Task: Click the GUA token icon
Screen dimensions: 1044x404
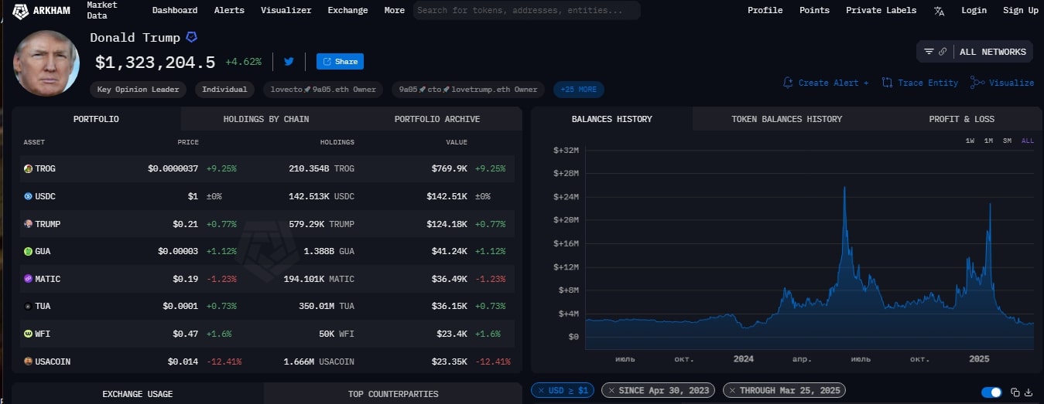Action: click(x=28, y=251)
